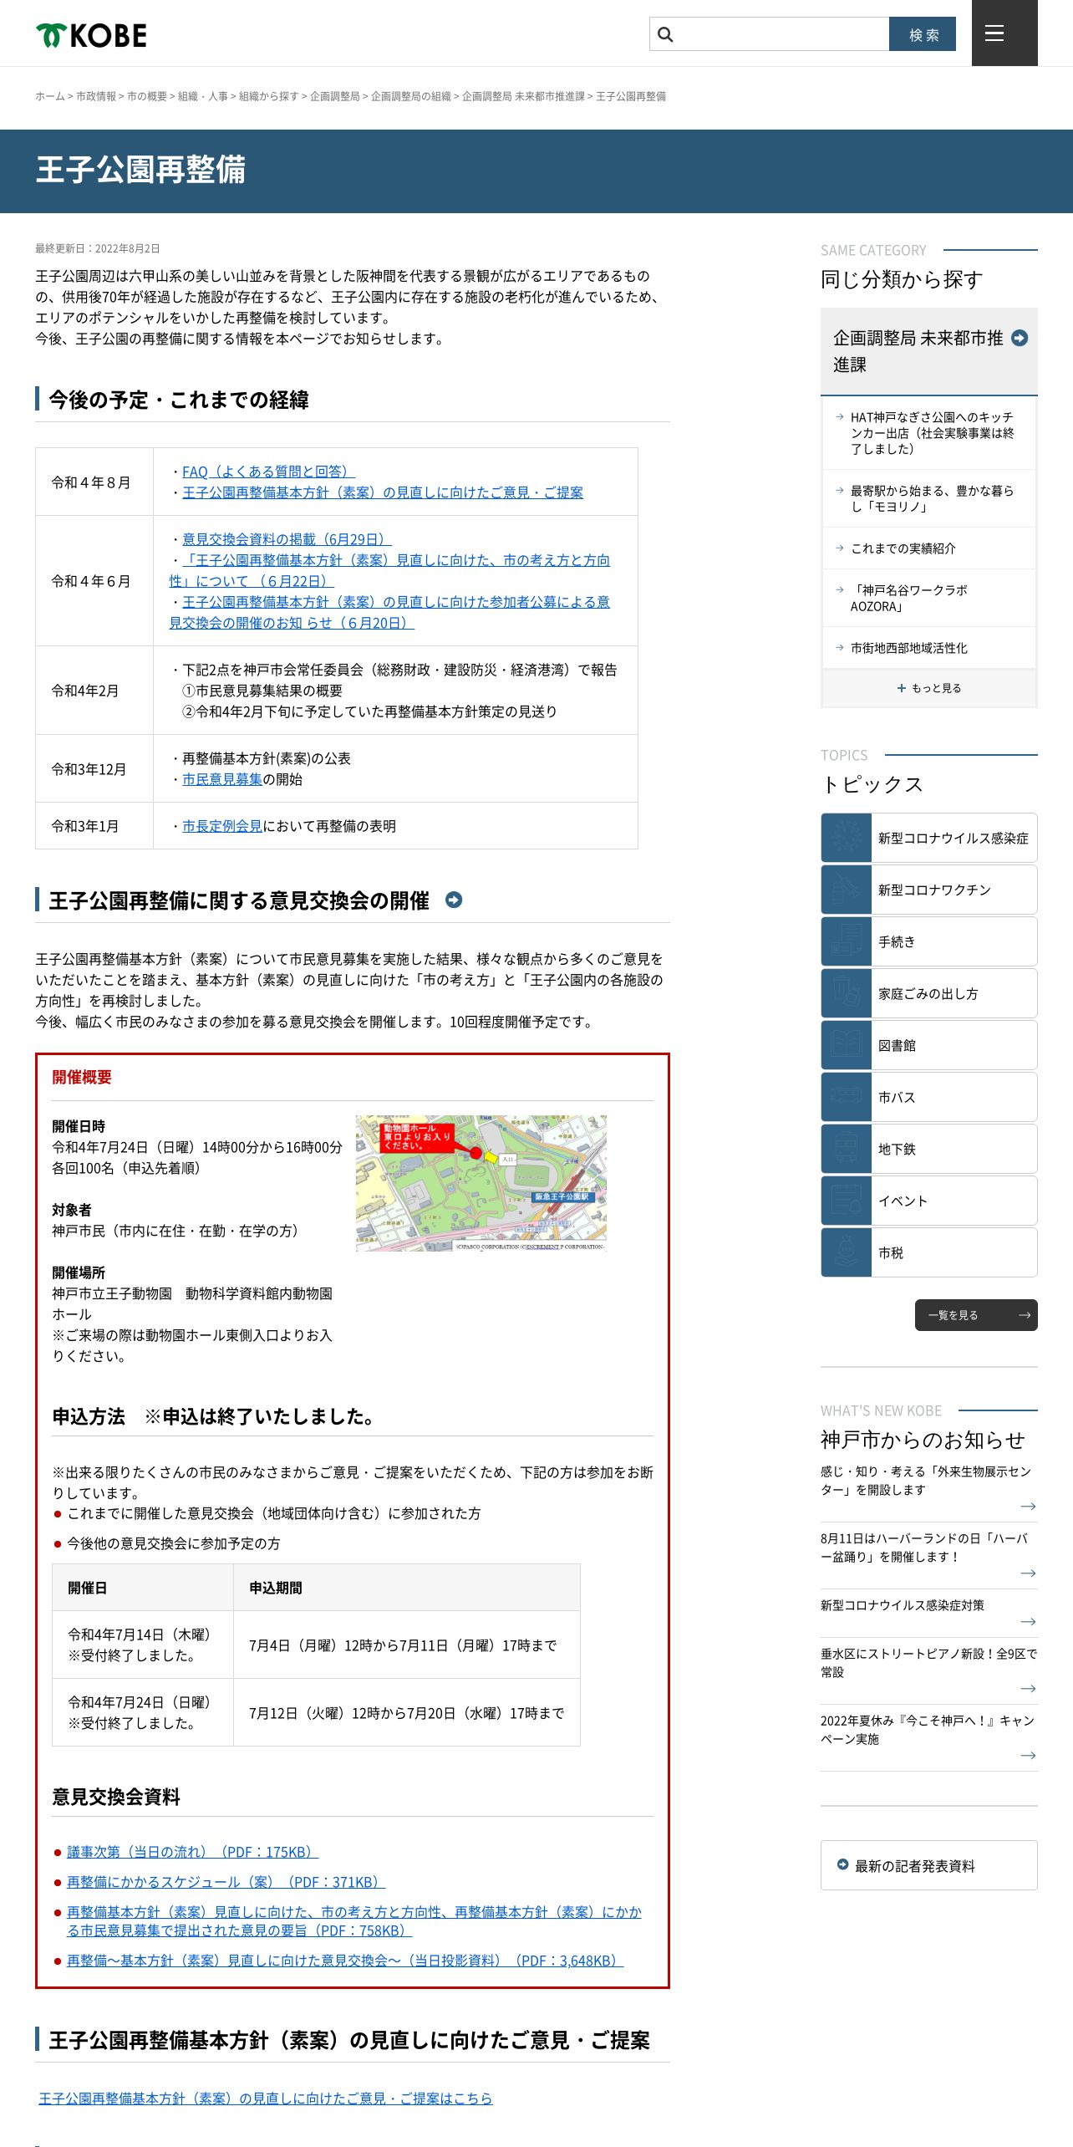Image resolution: width=1073 pixels, height=2147 pixels.
Task: Click 令和3年12月 table cell
Action: click(x=94, y=769)
